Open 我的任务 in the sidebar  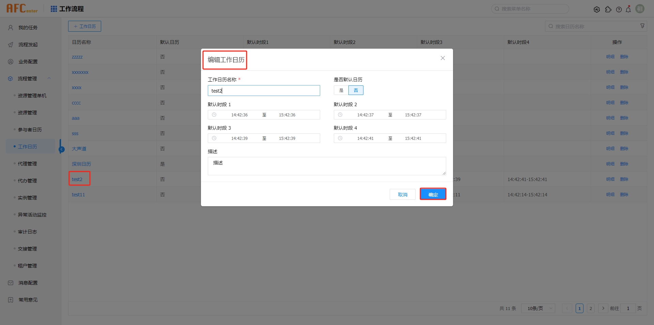pyautogui.click(x=28, y=28)
